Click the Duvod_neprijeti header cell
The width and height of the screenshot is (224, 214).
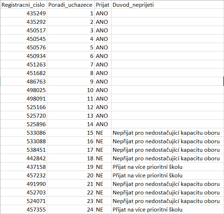[167, 5]
